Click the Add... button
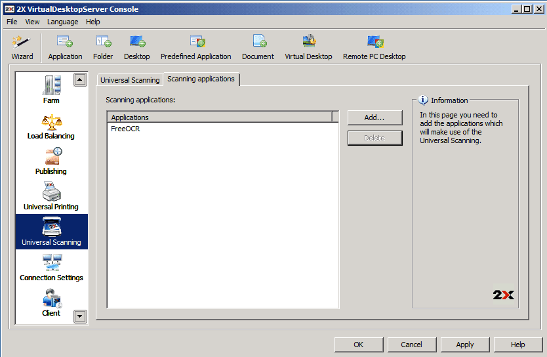The width and height of the screenshot is (547, 357). pyautogui.click(x=375, y=117)
